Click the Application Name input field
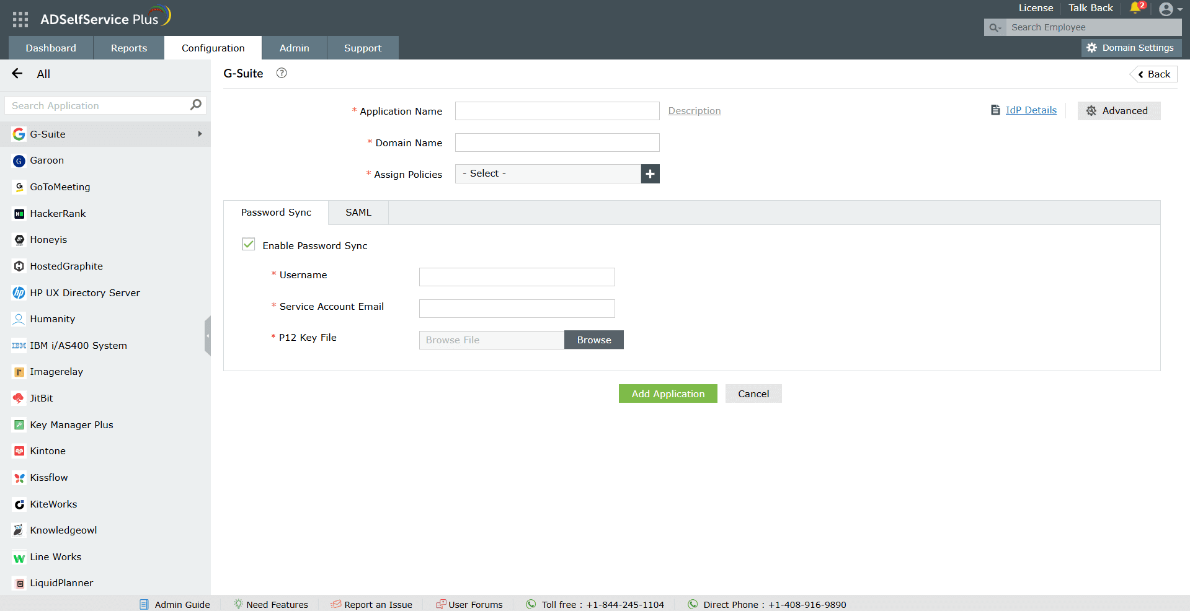 click(x=556, y=111)
